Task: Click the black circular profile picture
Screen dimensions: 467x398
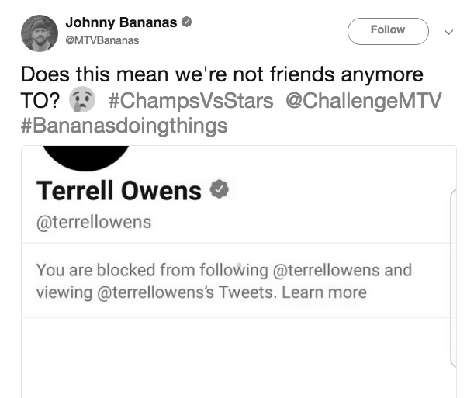Action: (x=86, y=158)
